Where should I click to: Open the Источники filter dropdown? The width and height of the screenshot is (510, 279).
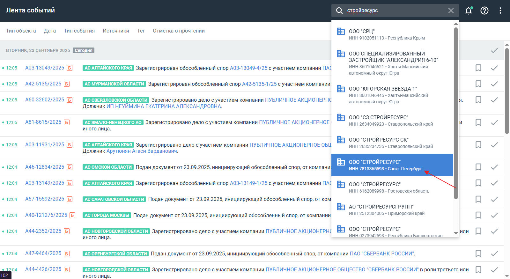(x=116, y=31)
